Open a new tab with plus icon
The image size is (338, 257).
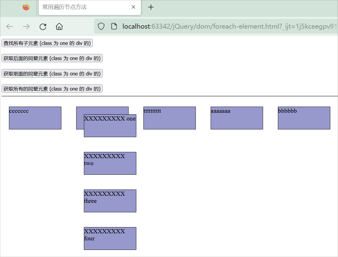point(151,7)
